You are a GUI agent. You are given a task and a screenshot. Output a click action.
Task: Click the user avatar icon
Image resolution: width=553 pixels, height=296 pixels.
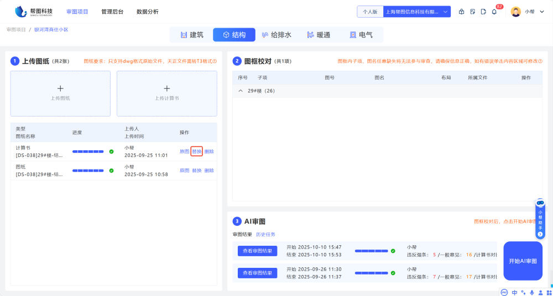pos(515,12)
